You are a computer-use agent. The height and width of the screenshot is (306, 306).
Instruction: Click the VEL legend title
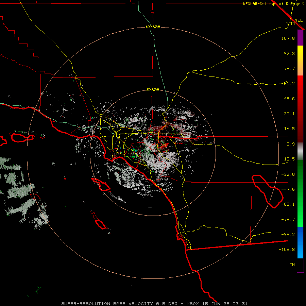point(299,20)
